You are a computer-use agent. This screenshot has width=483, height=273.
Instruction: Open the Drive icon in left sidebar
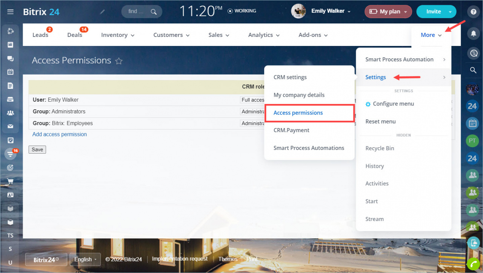[11, 99]
